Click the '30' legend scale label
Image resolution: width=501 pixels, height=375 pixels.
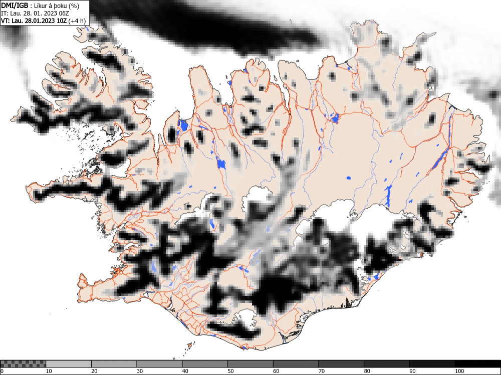(x=140, y=371)
